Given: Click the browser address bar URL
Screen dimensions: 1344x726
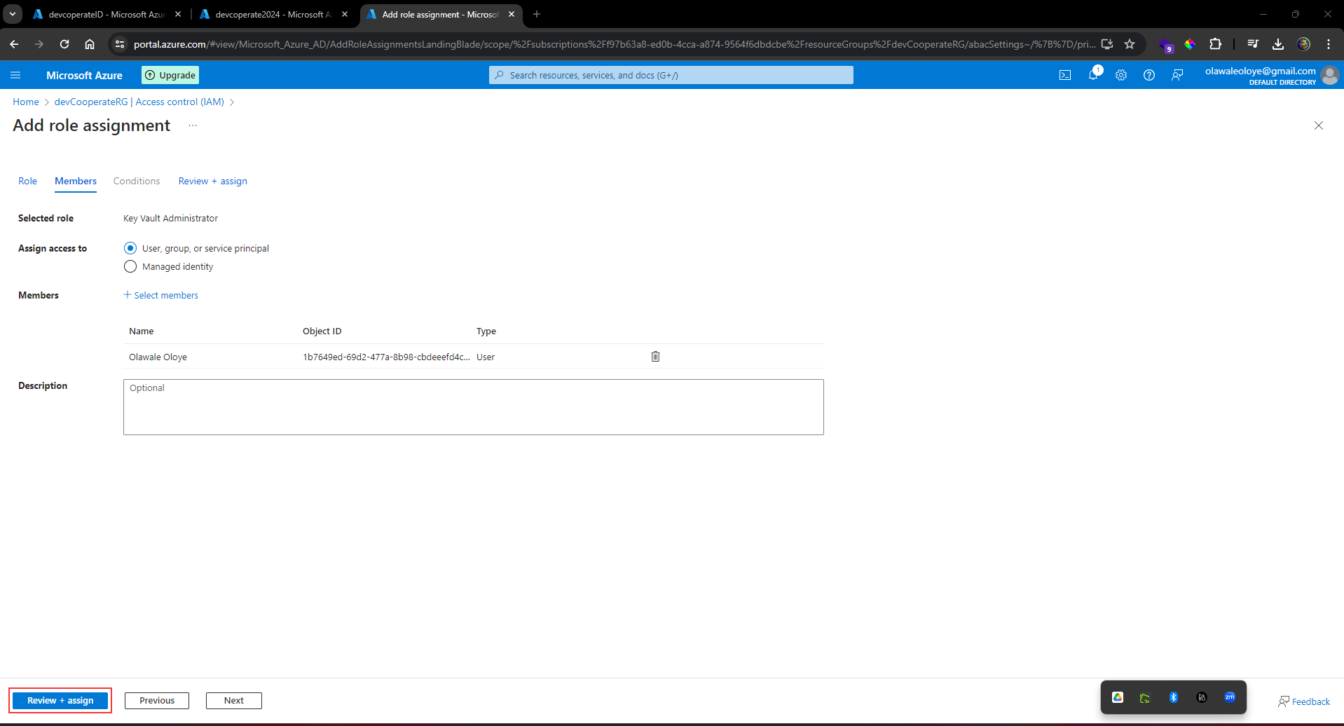Looking at the screenshot, I should (615, 44).
